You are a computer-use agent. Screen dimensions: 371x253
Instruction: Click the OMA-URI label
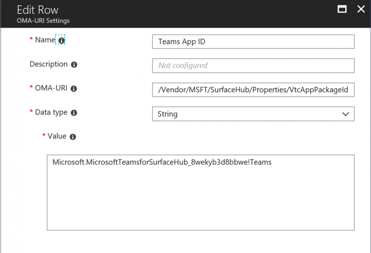click(x=51, y=88)
